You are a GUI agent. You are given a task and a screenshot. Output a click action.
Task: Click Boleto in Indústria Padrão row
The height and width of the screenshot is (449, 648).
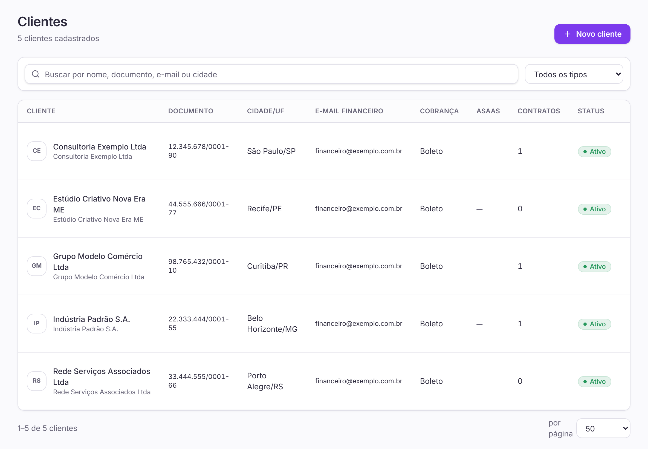click(x=431, y=324)
